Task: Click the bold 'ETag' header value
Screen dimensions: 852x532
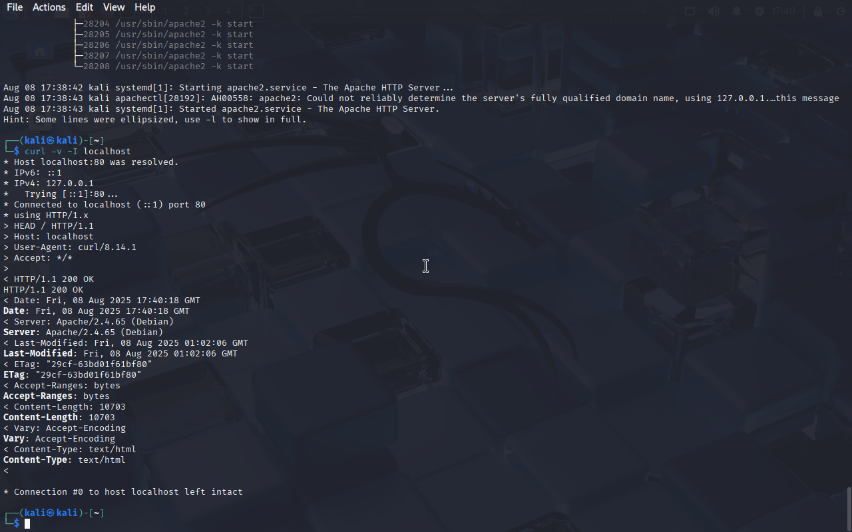Action: [89, 375]
